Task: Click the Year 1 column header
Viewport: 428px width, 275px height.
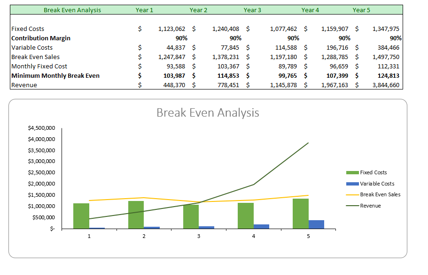Action: (144, 10)
